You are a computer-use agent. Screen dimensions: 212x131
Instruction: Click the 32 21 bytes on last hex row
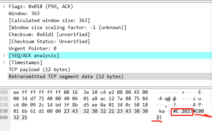coord(20,117)
